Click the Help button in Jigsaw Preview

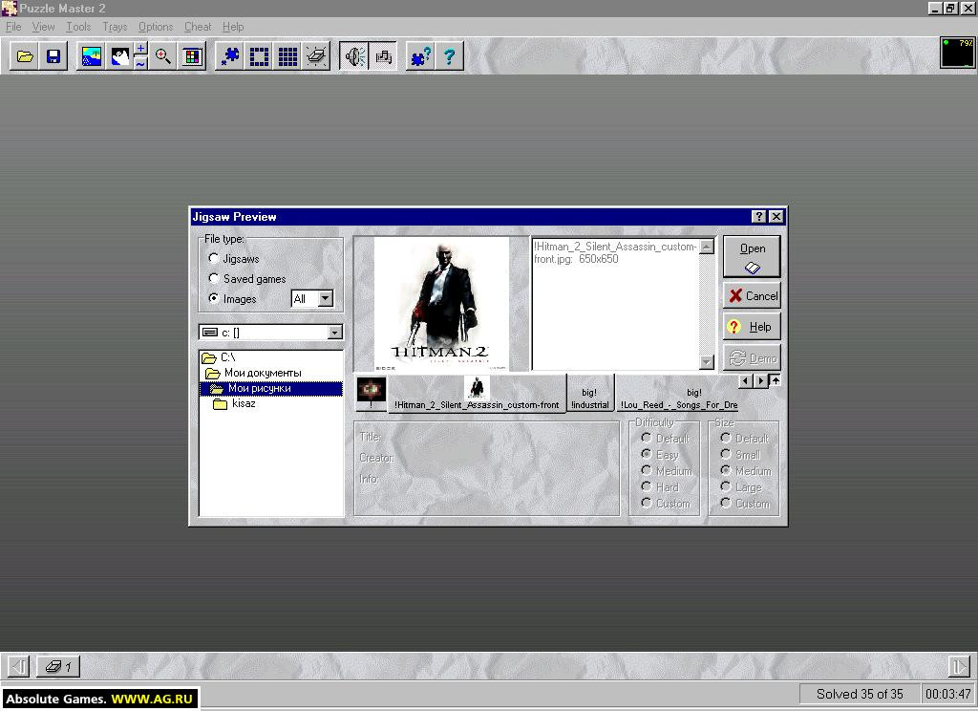click(753, 327)
